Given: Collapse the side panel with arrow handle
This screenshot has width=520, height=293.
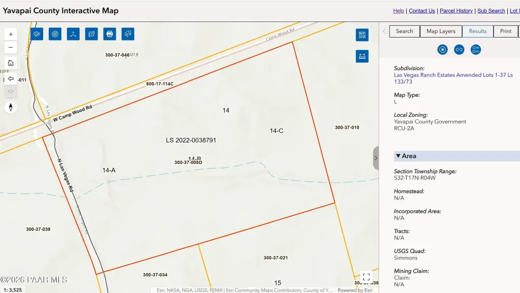Looking at the screenshot, I should point(376,158).
